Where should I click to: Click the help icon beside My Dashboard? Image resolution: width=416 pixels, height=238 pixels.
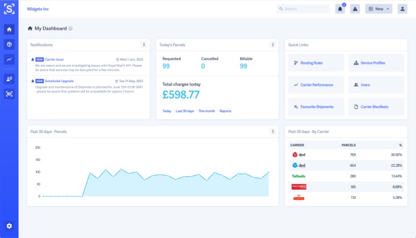click(x=70, y=28)
